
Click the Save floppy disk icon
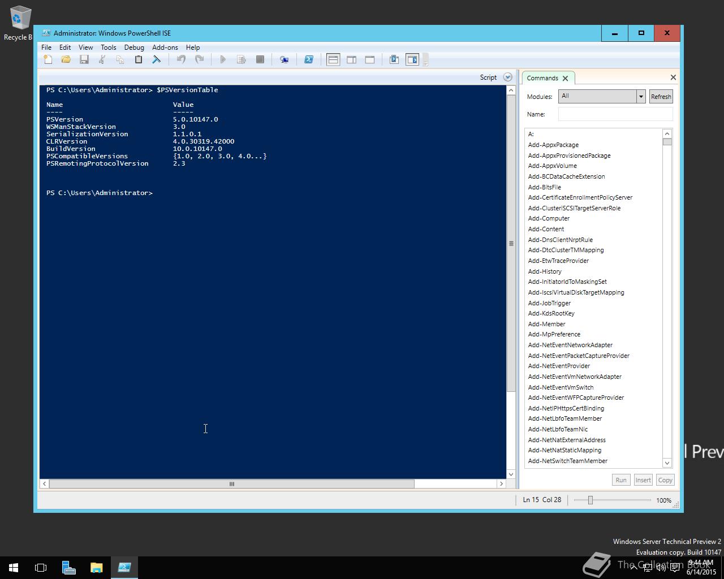[84, 59]
